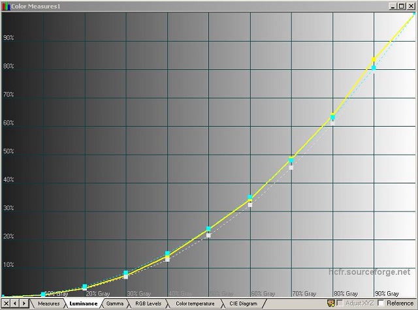This screenshot has width=418, height=310.
Task: Maximize the Color Measures1 window
Action: [402, 6]
